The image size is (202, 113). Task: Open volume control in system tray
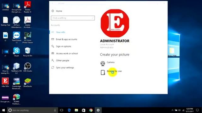click(x=180, y=110)
